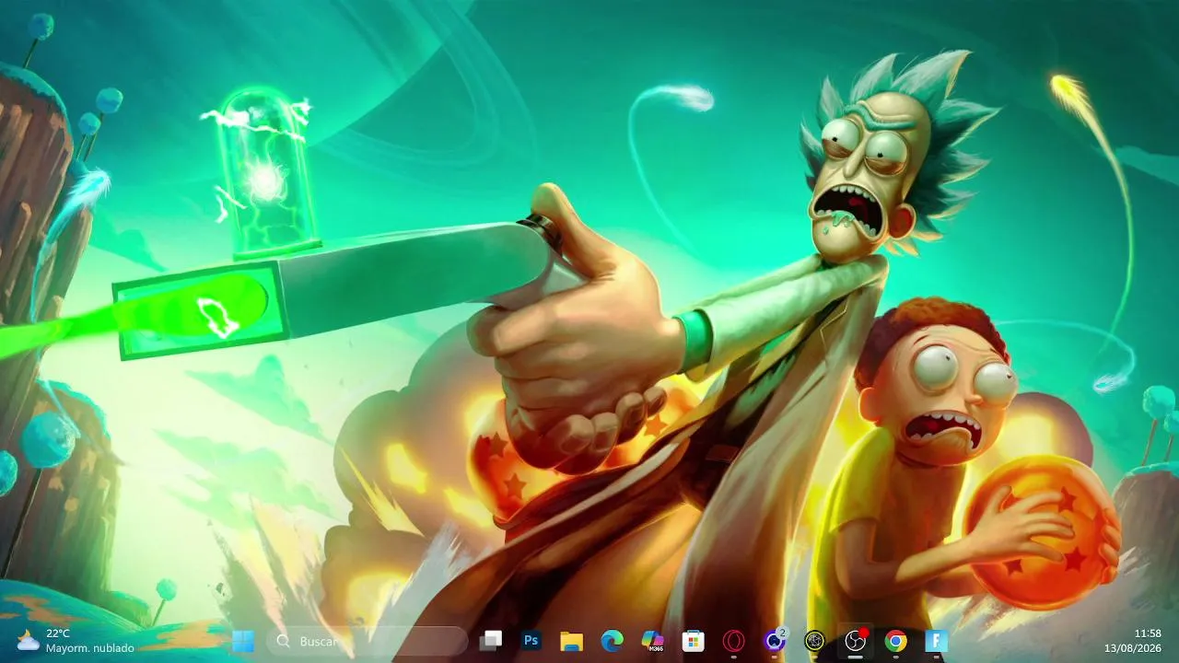The image size is (1179, 663).
Task: Switch to Google Chrome
Action: click(896, 641)
